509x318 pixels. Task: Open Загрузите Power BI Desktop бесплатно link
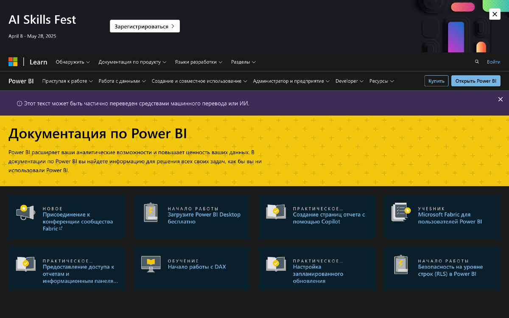tap(204, 218)
